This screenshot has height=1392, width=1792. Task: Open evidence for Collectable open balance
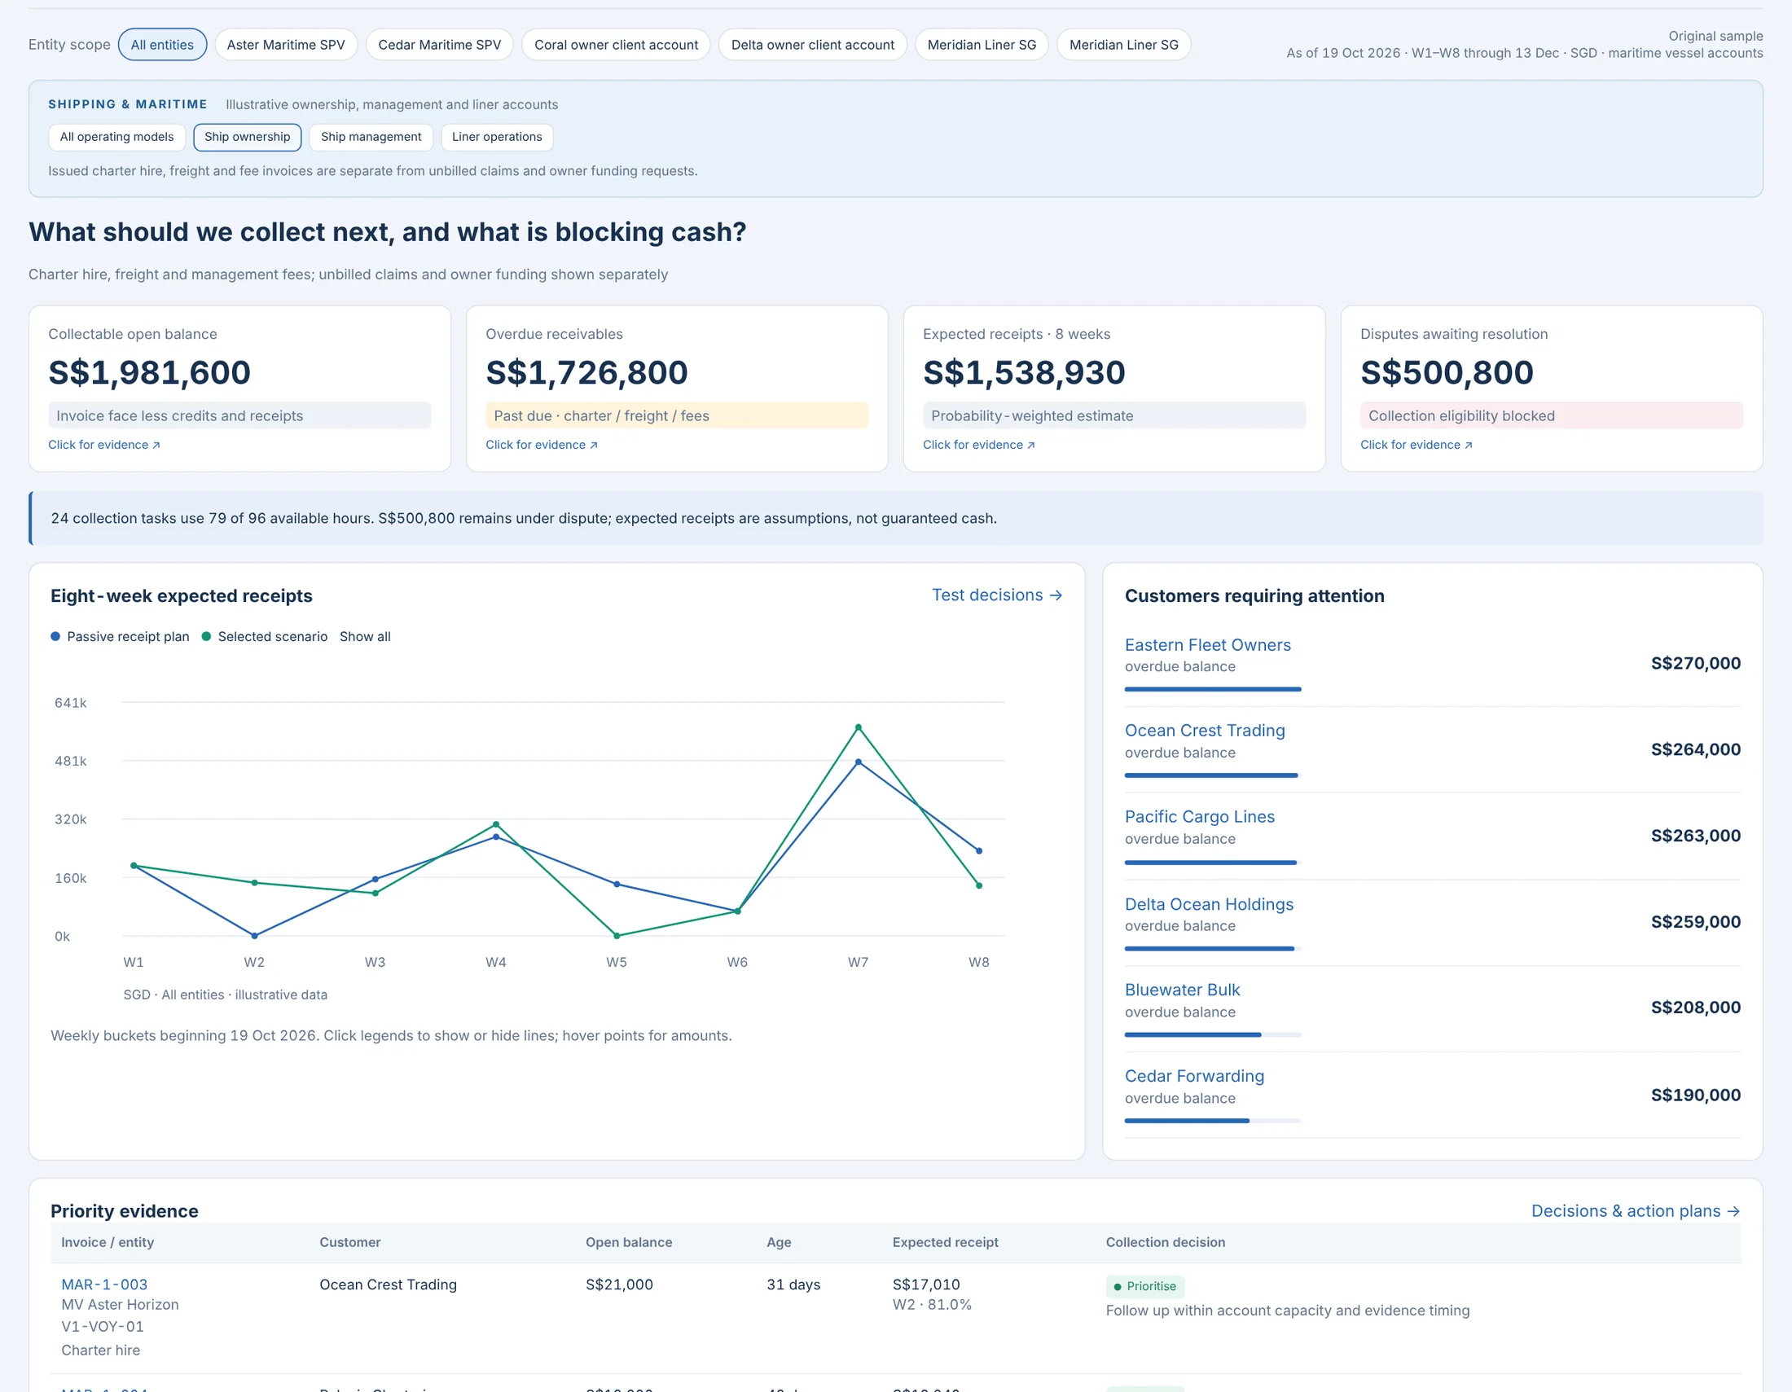pyautogui.click(x=104, y=445)
